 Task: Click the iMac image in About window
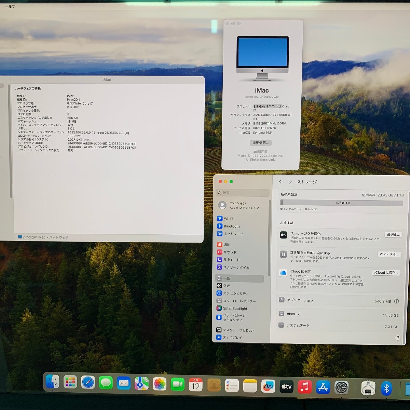tap(262, 58)
